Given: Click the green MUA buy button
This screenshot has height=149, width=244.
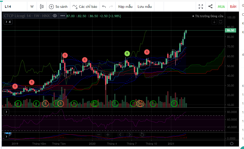Looking at the screenshot, I should pyautogui.click(x=221, y=7).
